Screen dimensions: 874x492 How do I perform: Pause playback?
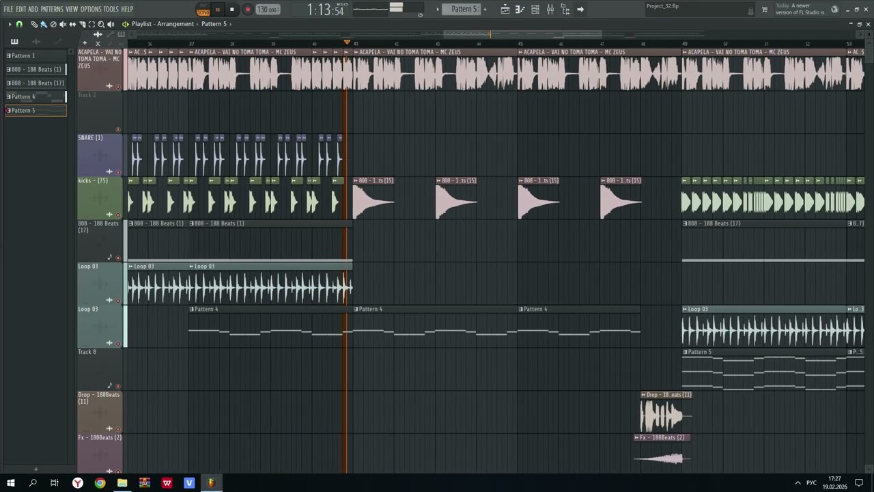click(x=218, y=10)
